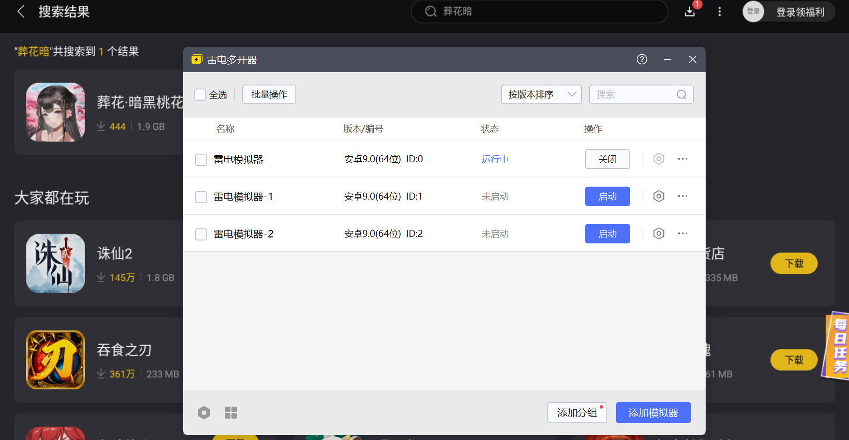Image resolution: width=849 pixels, height=440 pixels.
Task: Click 登录领福利 in top bar
Action: click(800, 12)
